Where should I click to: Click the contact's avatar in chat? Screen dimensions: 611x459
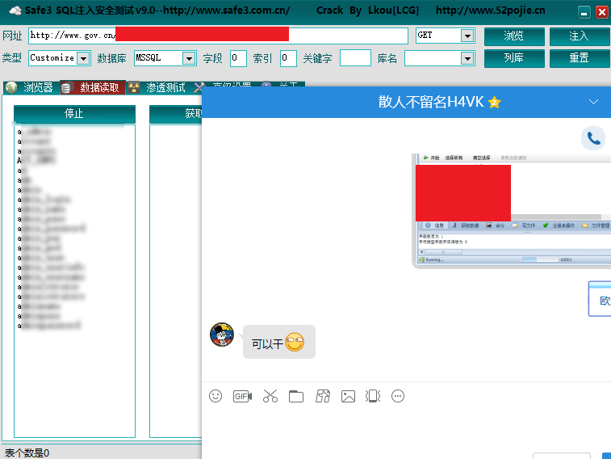222,335
